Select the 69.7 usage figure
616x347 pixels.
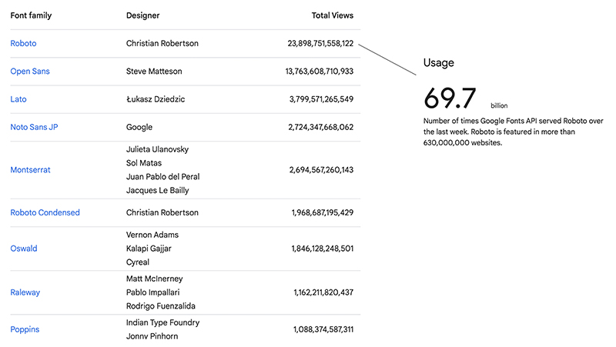click(450, 98)
